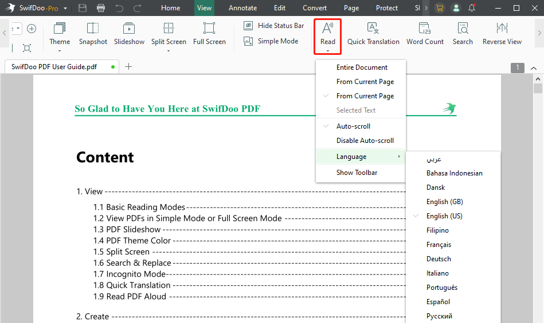
Task: Select the checked Auto-scroll option
Action: click(x=361, y=126)
